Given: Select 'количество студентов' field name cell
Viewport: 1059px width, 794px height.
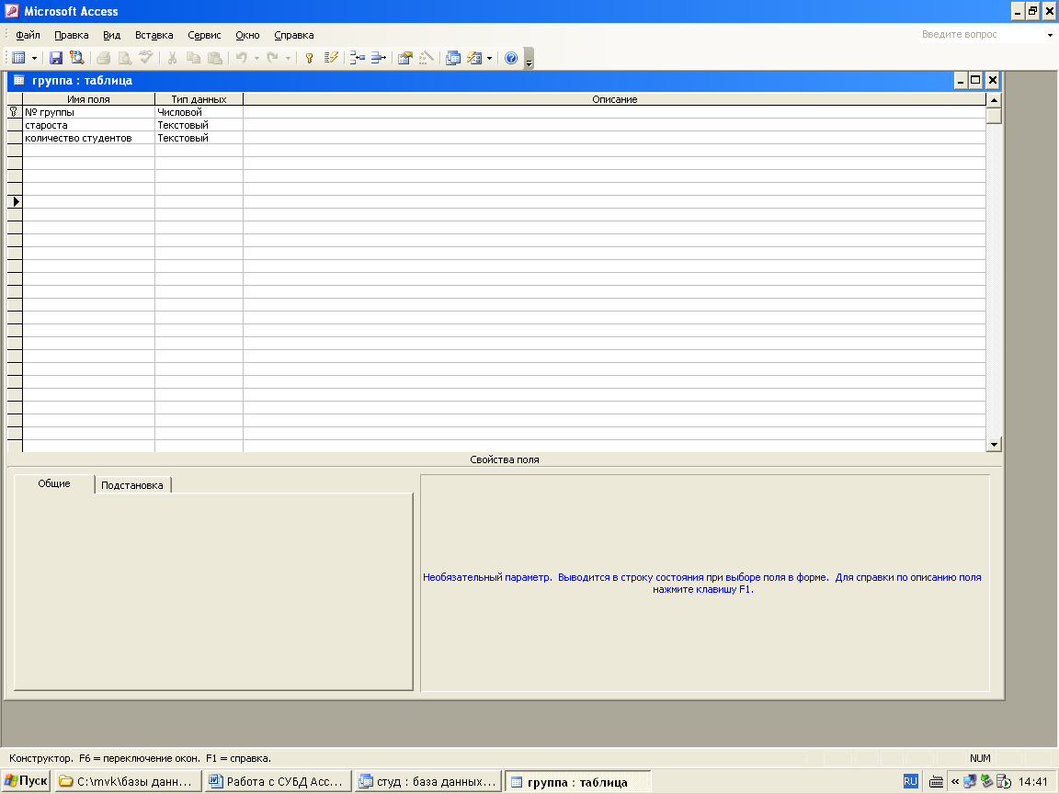Looking at the screenshot, I should click(88, 138).
